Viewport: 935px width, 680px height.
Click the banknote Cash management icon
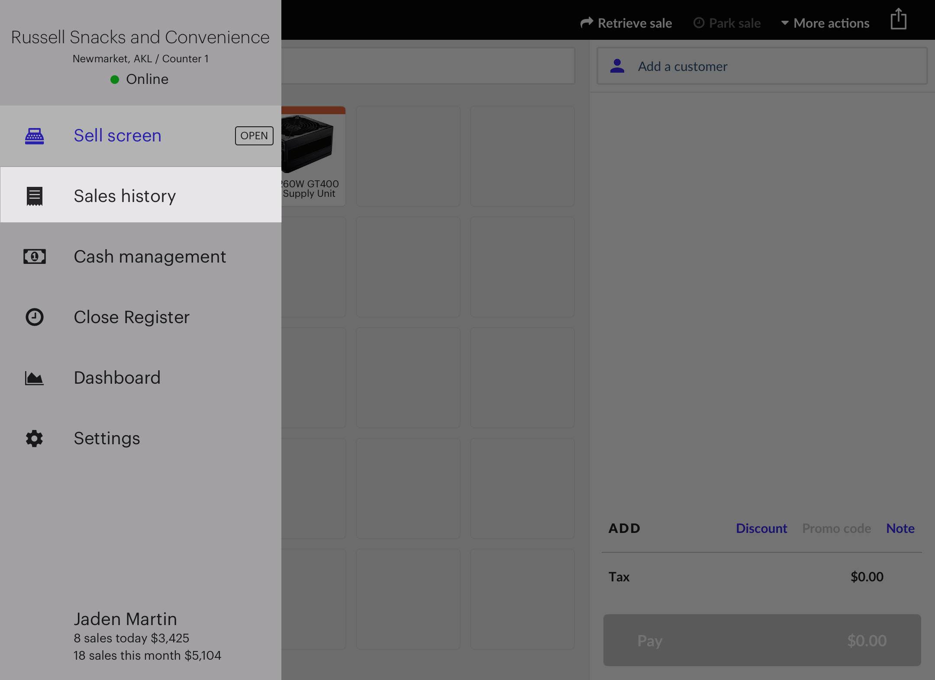click(35, 257)
